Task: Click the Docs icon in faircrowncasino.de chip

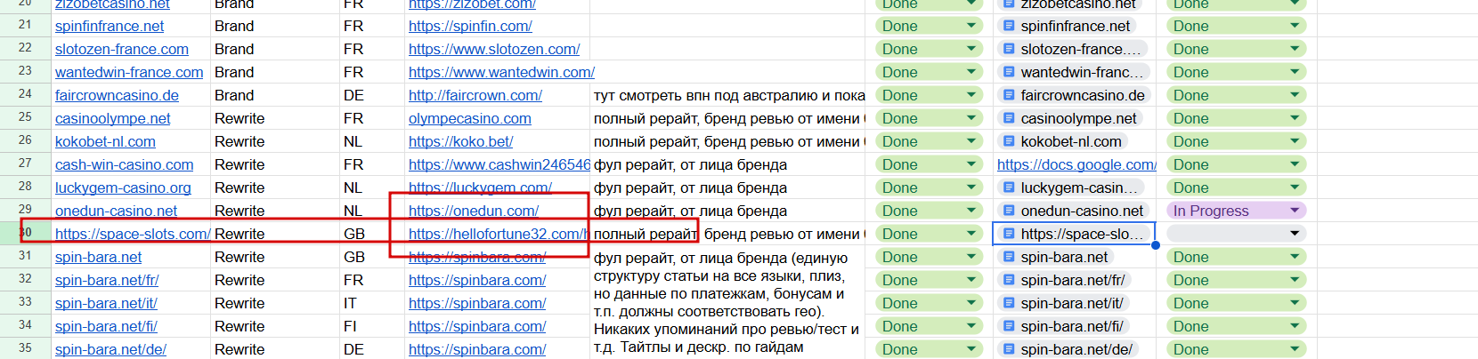Action: pyautogui.click(x=1009, y=95)
